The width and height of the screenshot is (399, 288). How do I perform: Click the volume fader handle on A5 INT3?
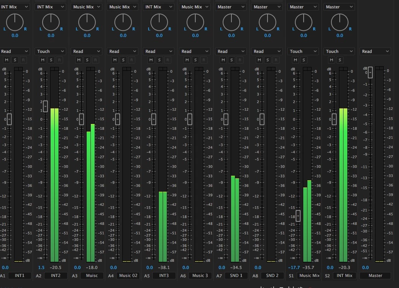coord(154,119)
